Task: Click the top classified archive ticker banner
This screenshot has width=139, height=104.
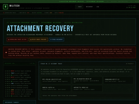Action: click(x=69, y=2)
